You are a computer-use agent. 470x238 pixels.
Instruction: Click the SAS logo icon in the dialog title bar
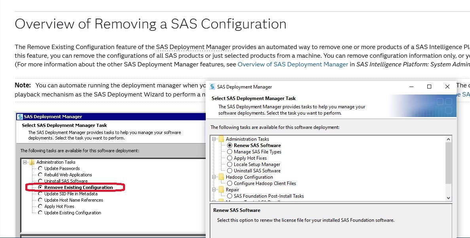212,87
